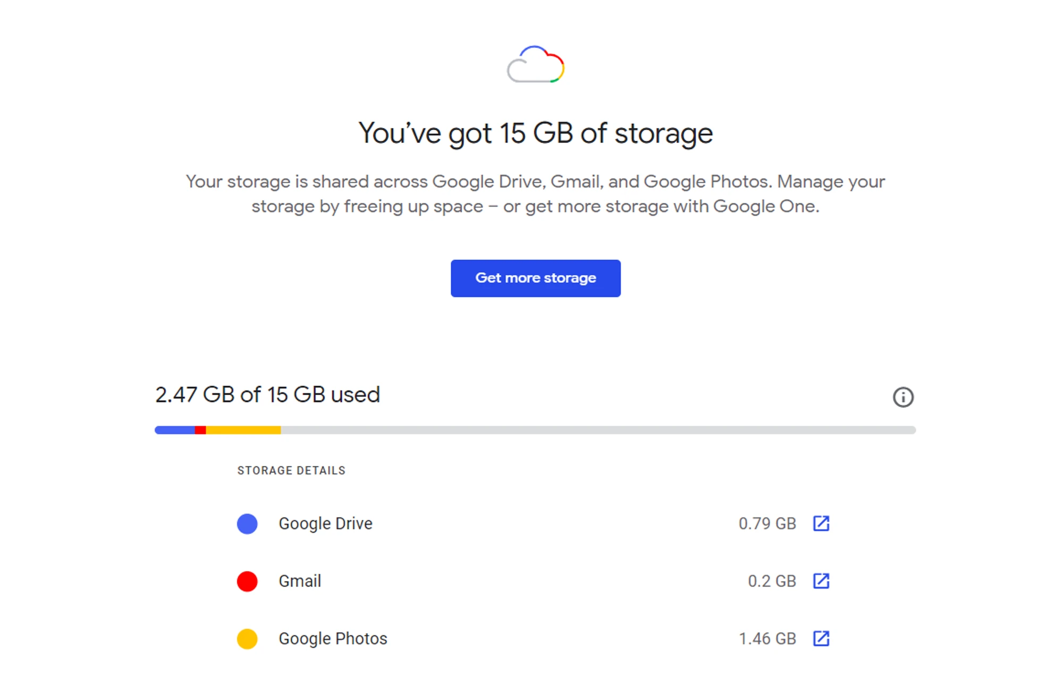
Task: Click the 2.47 GB of 15 GB used text
Action: coord(267,395)
